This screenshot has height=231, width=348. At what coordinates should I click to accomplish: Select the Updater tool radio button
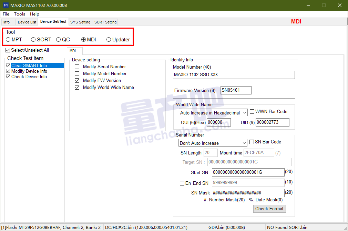(x=109, y=40)
